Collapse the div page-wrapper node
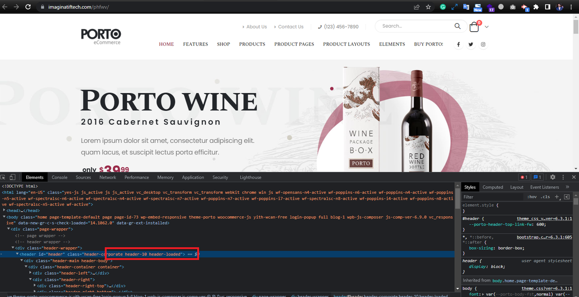The height and width of the screenshot is (297, 579). click(9, 229)
